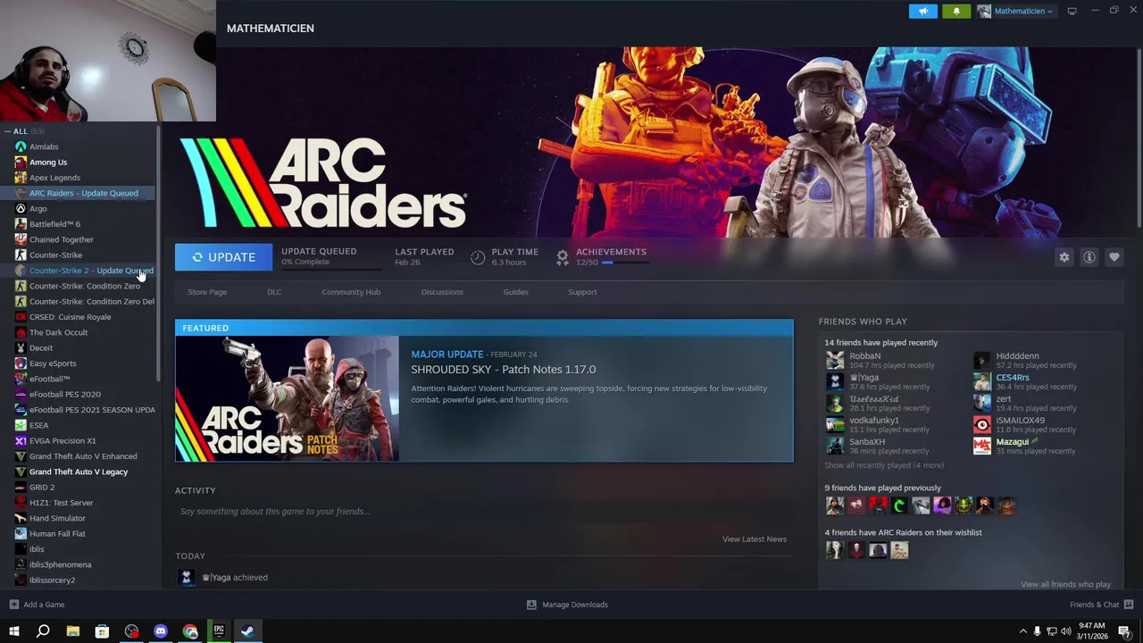Select Chained Together in library list
Viewport: 1143px width, 643px height.
62,239
